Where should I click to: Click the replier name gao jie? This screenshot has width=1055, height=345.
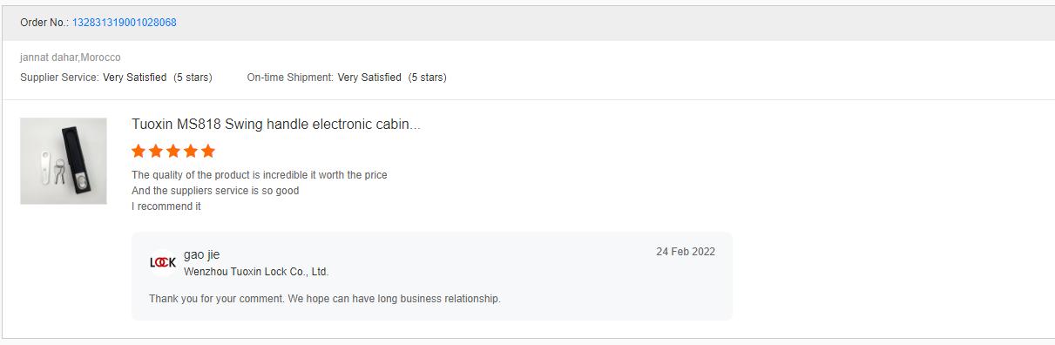(x=201, y=254)
